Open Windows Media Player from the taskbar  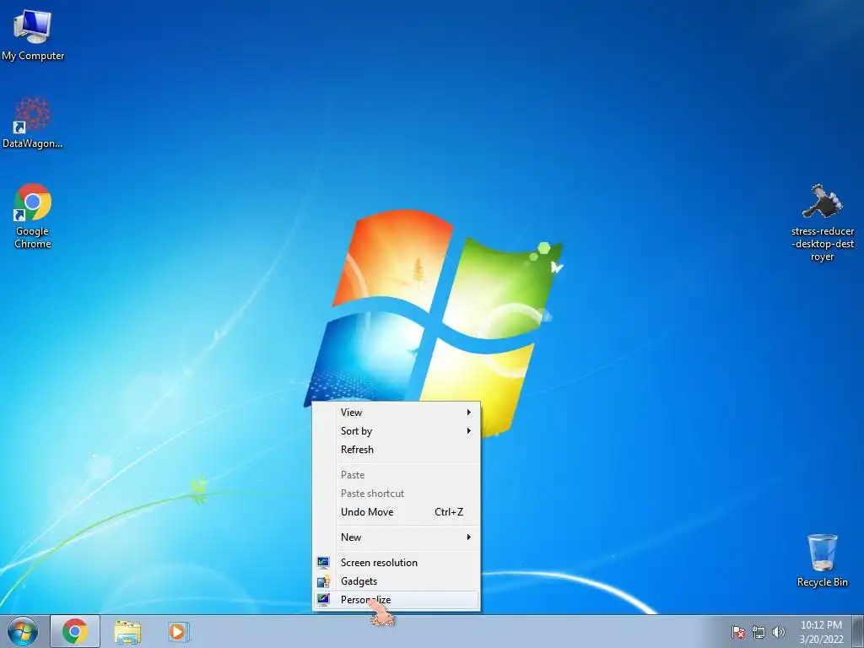tap(178, 631)
